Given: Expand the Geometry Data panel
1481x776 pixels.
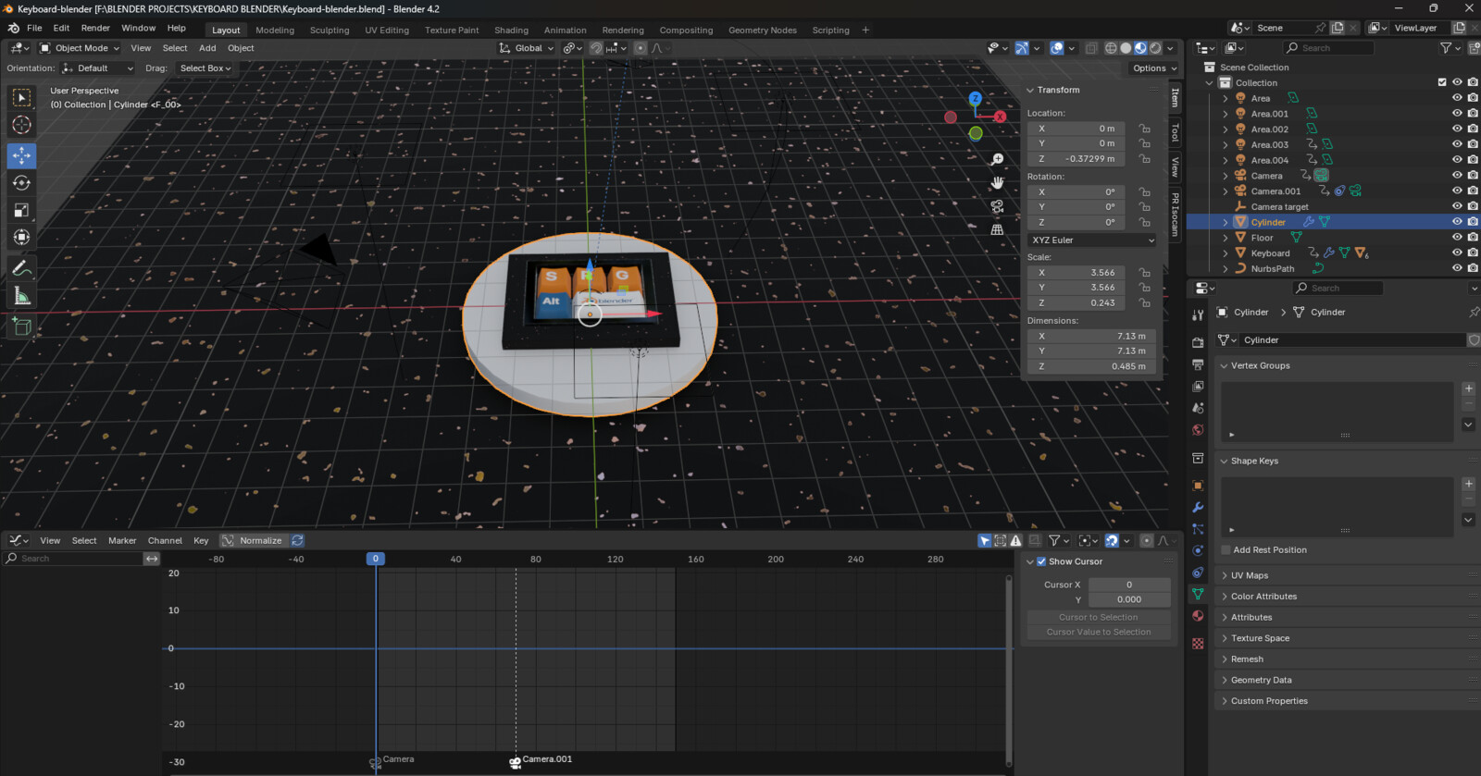Looking at the screenshot, I should click(1261, 680).
